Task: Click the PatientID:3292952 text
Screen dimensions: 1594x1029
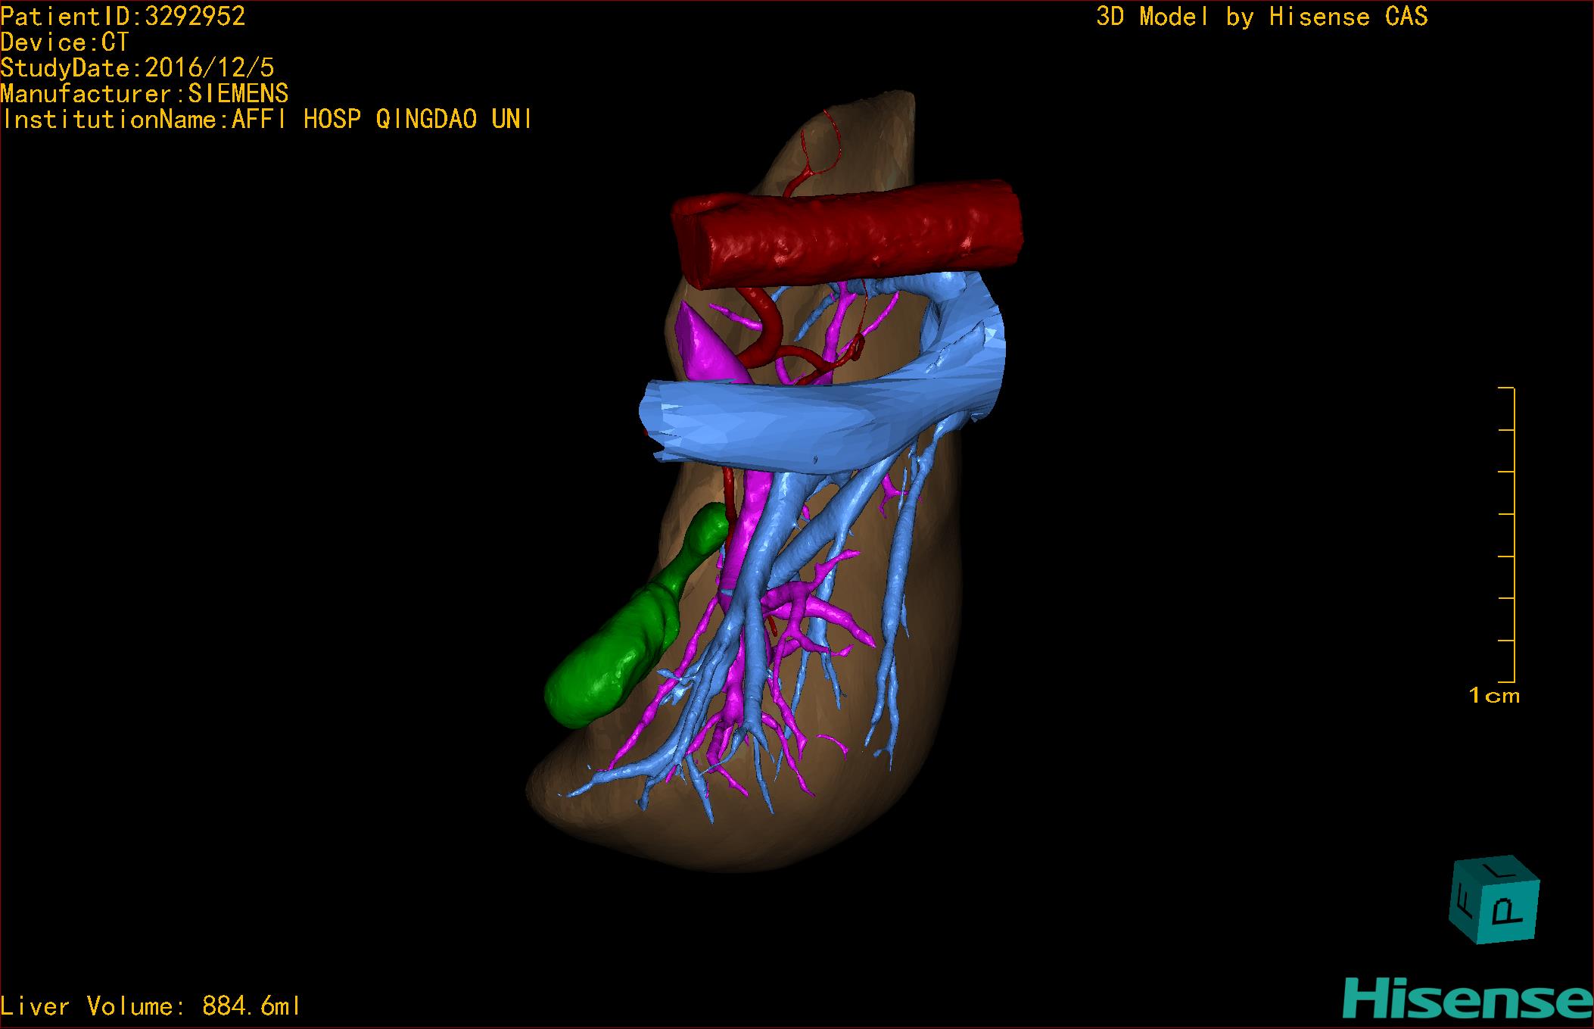Action: [x=123, y=16]
